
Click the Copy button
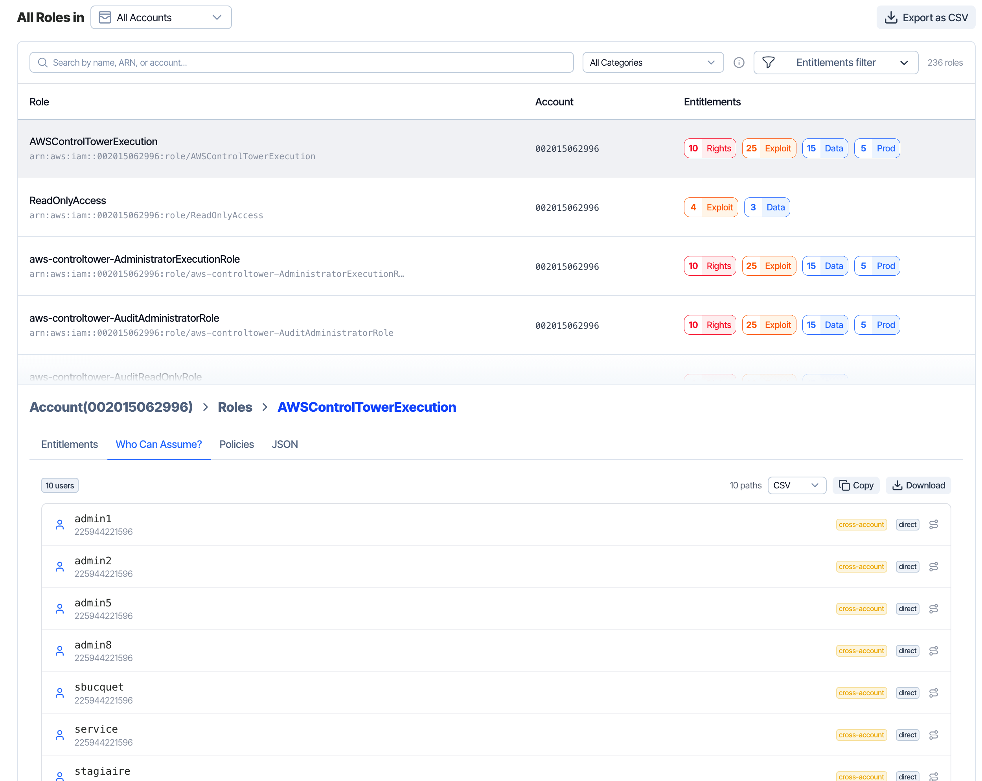click(x=856, y=485)
